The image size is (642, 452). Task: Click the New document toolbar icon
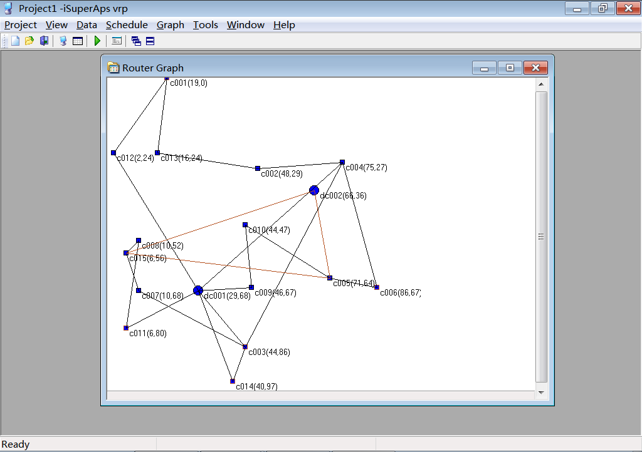click(x=15, y=41)
